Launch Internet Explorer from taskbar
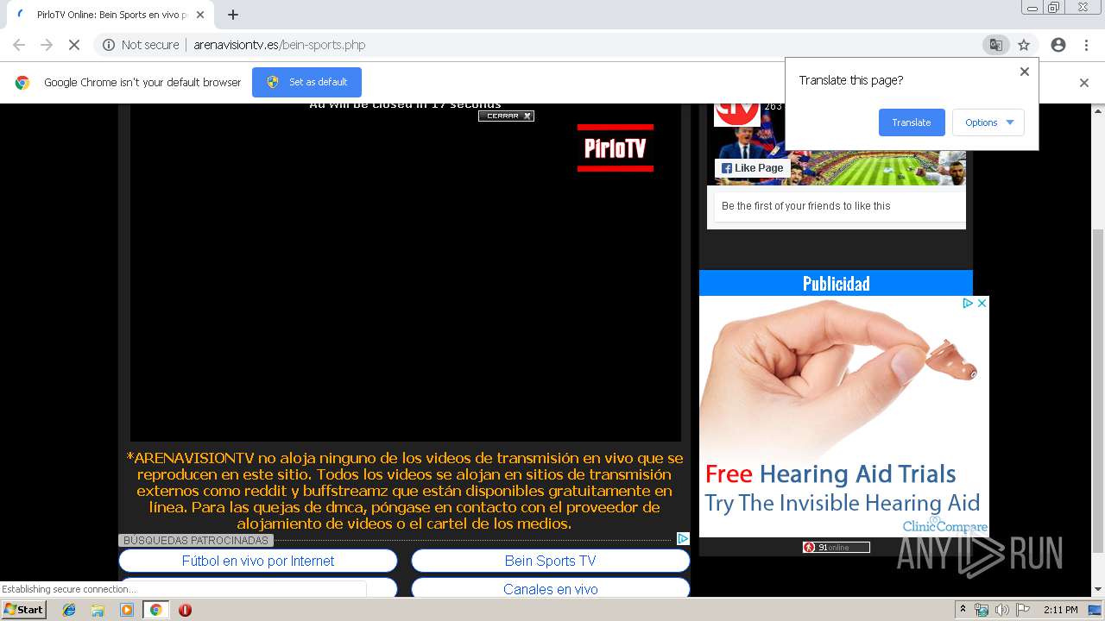This screenshot has width=1105, height=621. coord(69,610)
